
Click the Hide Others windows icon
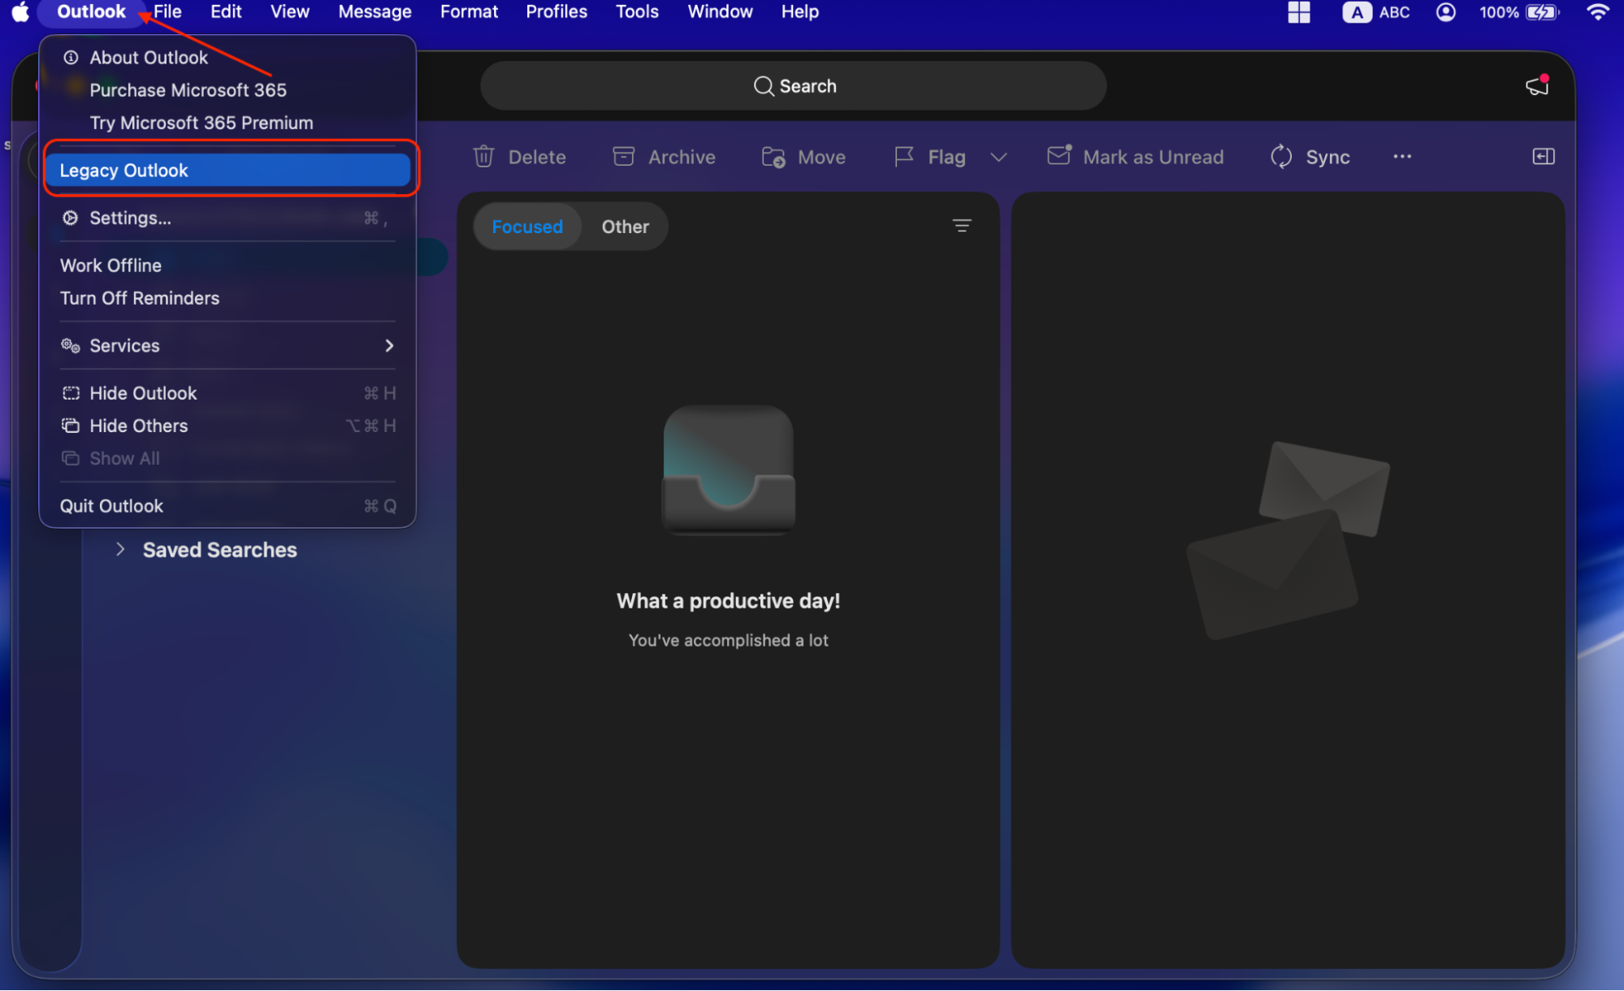(71, 426)
